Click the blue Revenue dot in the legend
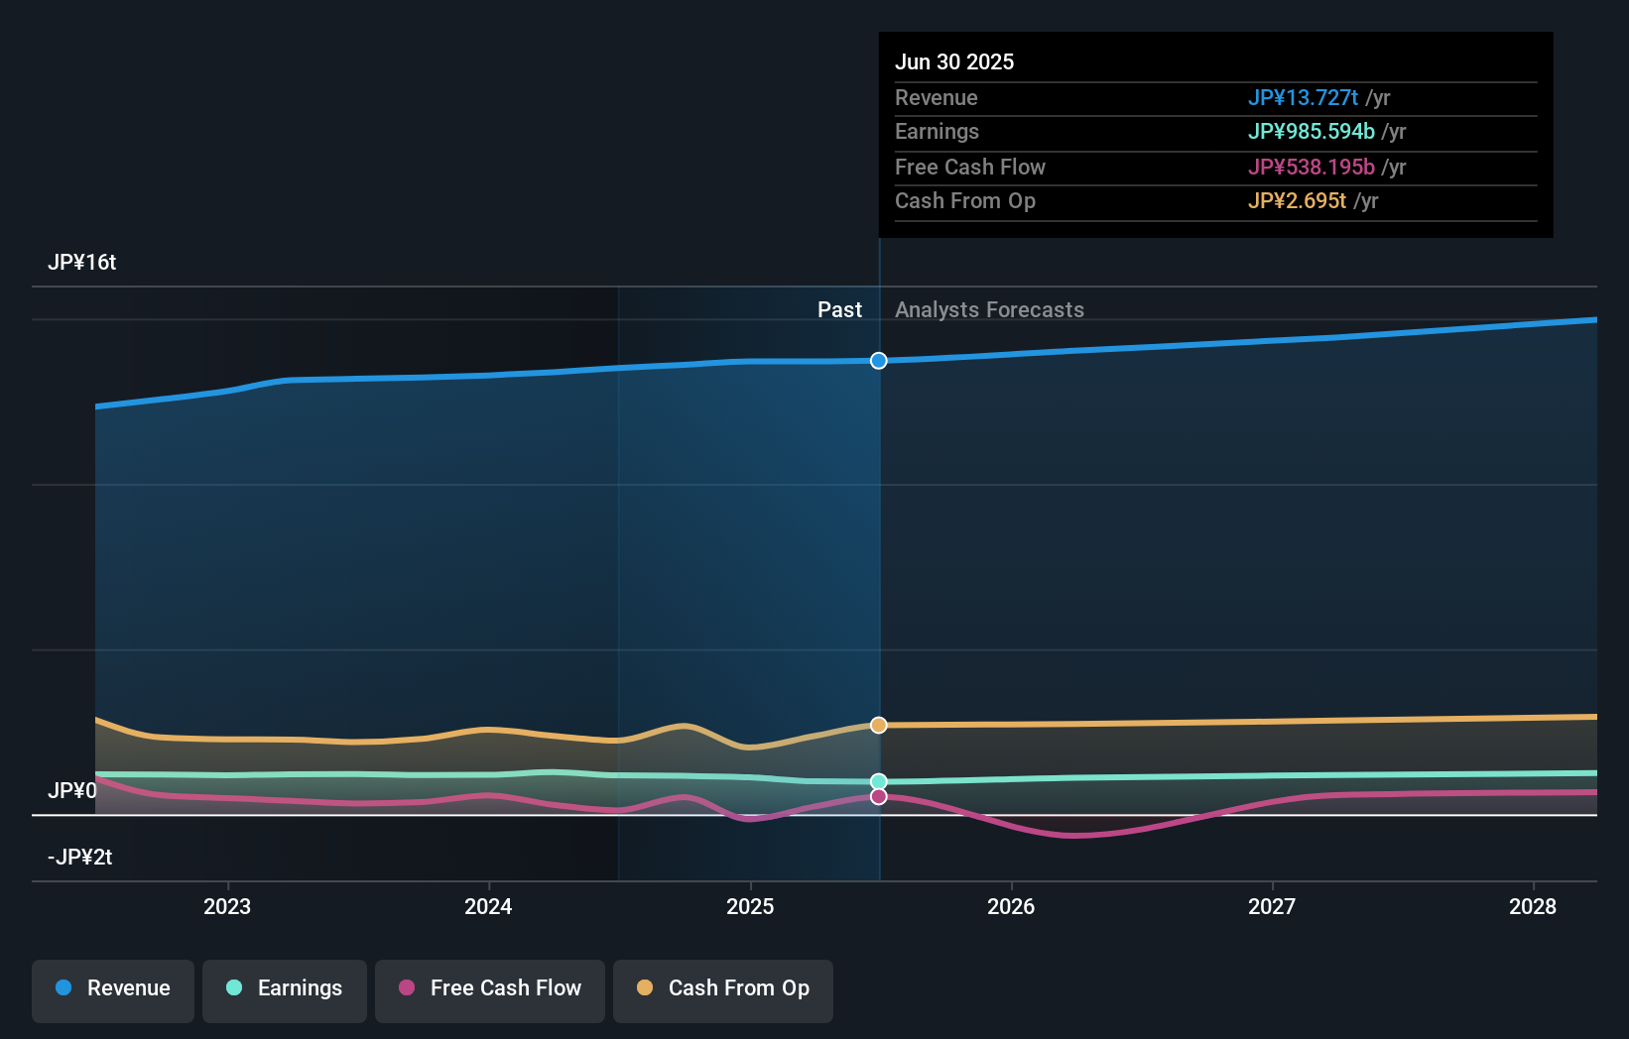Image resolution: width=1629 pixels, height=1039 pixels. [63, 988]
